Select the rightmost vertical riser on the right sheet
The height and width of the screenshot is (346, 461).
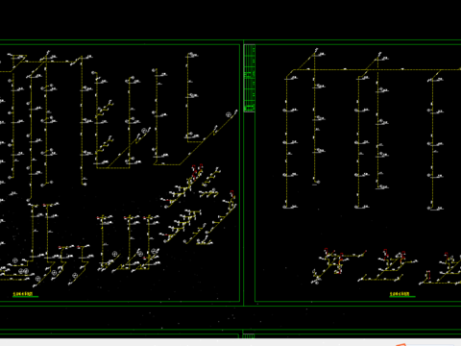point(432,143)
